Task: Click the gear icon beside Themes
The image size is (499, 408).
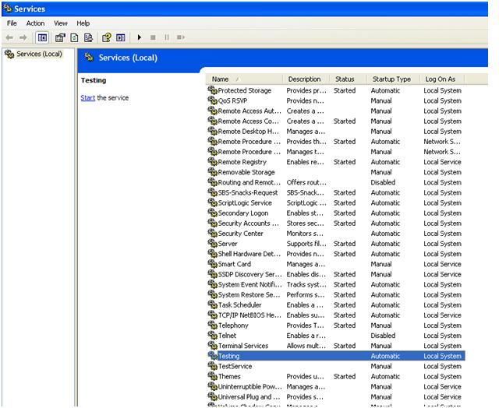Action: click(212, 376)
